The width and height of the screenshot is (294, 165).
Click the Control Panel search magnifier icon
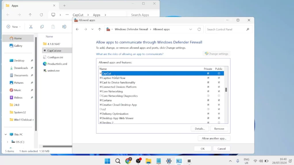tap(248, 30)
